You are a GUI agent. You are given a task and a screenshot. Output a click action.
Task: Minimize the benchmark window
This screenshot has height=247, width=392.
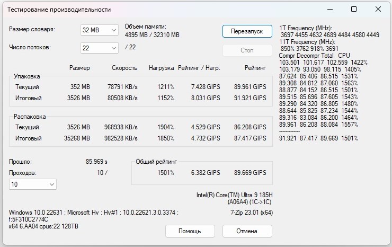329,9
